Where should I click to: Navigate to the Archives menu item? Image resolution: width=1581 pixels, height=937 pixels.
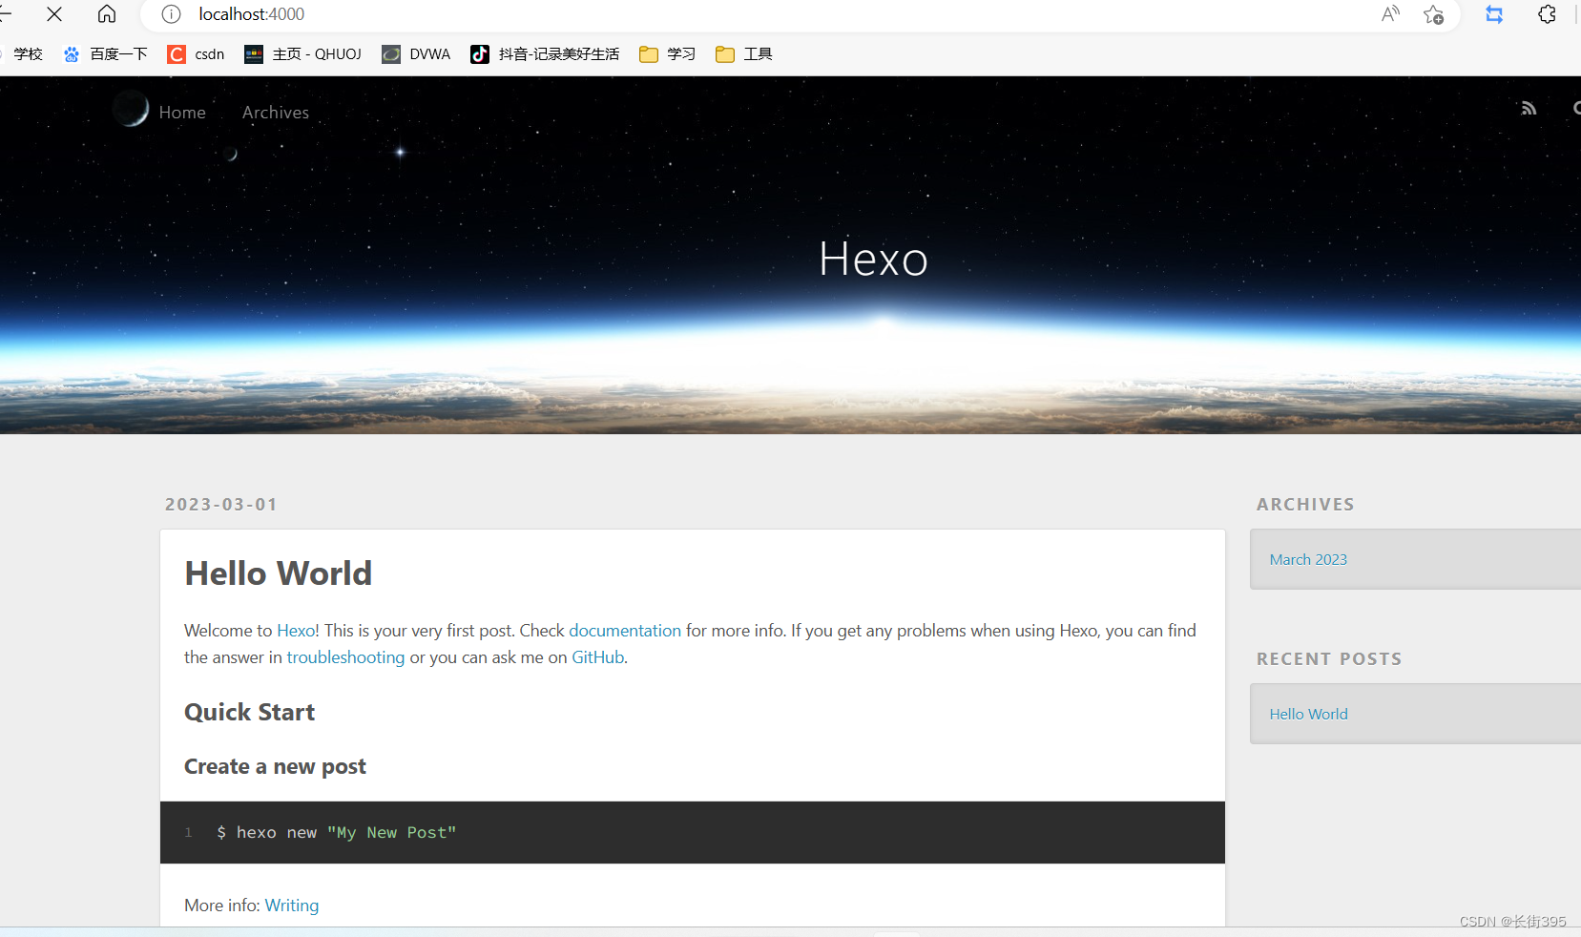[276, 113]
